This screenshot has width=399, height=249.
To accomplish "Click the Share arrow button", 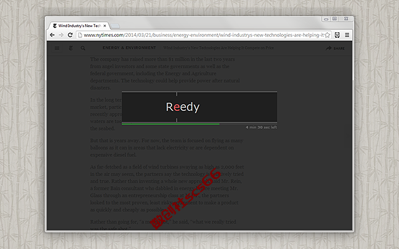I will [x=335, y=48].
